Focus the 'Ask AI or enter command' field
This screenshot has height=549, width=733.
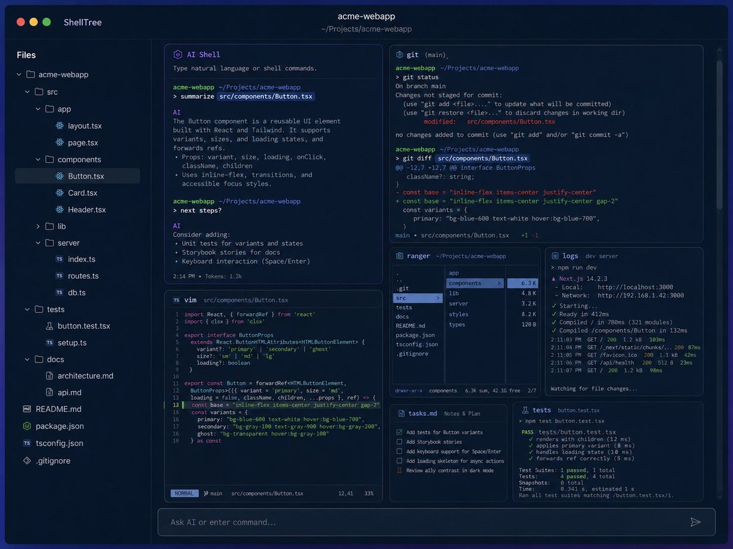(436, 522)
